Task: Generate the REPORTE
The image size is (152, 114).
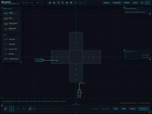Action: pos(144,109)
